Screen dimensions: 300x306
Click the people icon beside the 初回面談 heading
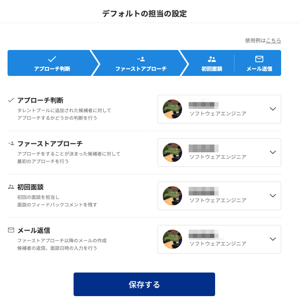pyautogui.click(x=11, y=187)
